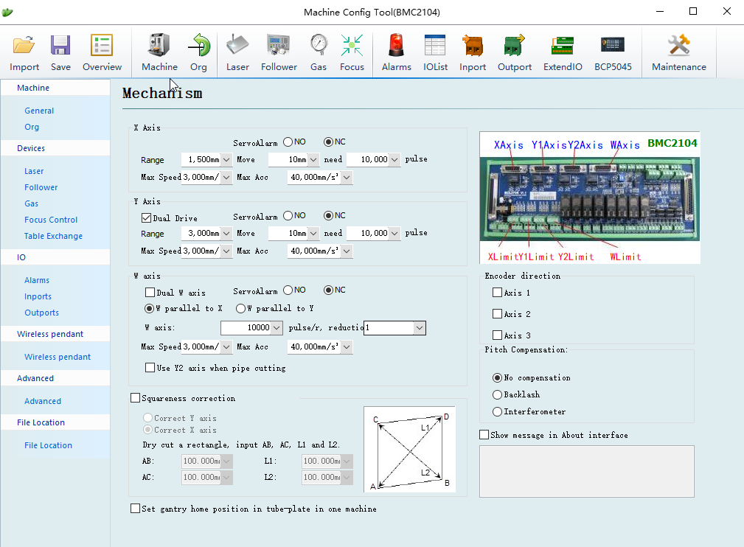The width and height of the screenshot is (744, 547).
Task: Click the squareness rectangle diagram
Action: pyautogui.click(x=409, y=449)
